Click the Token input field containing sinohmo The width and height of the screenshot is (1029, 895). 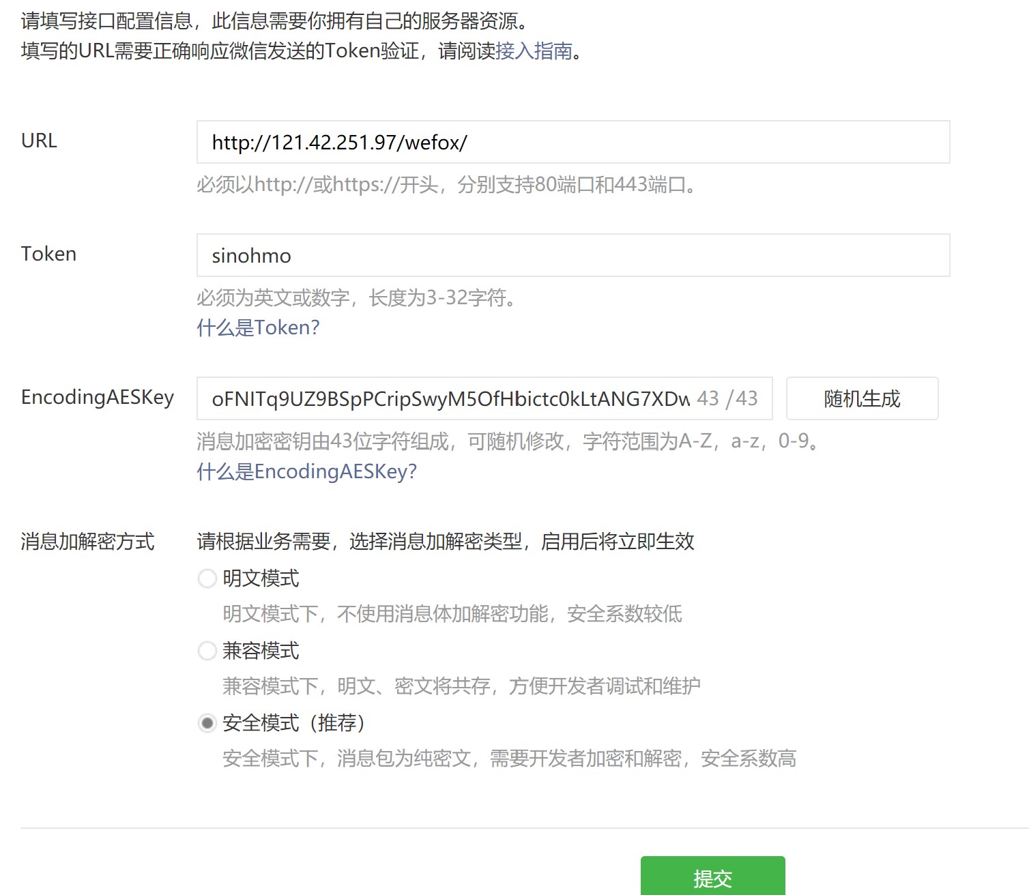(573, 255)
